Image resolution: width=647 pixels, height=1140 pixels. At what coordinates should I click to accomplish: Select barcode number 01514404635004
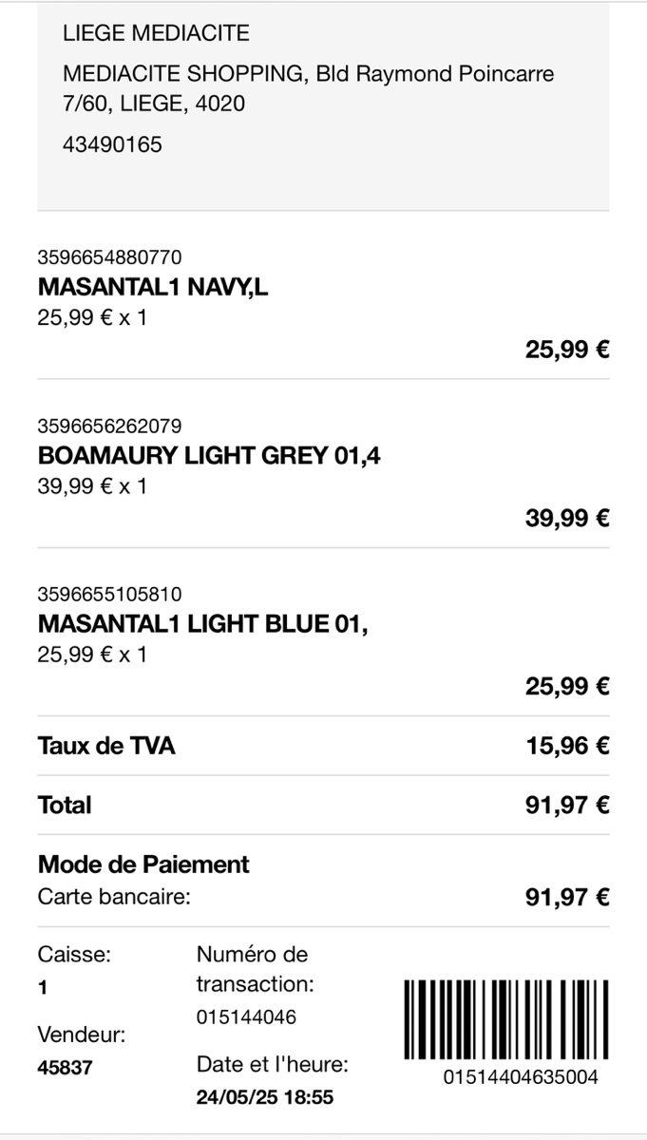521,1077
